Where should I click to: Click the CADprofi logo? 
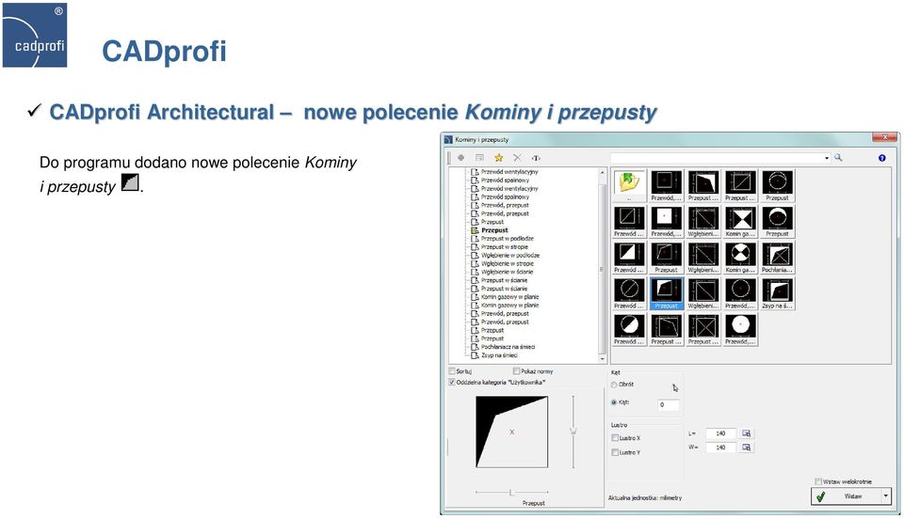pyautogui.click(x=35, y=35)
